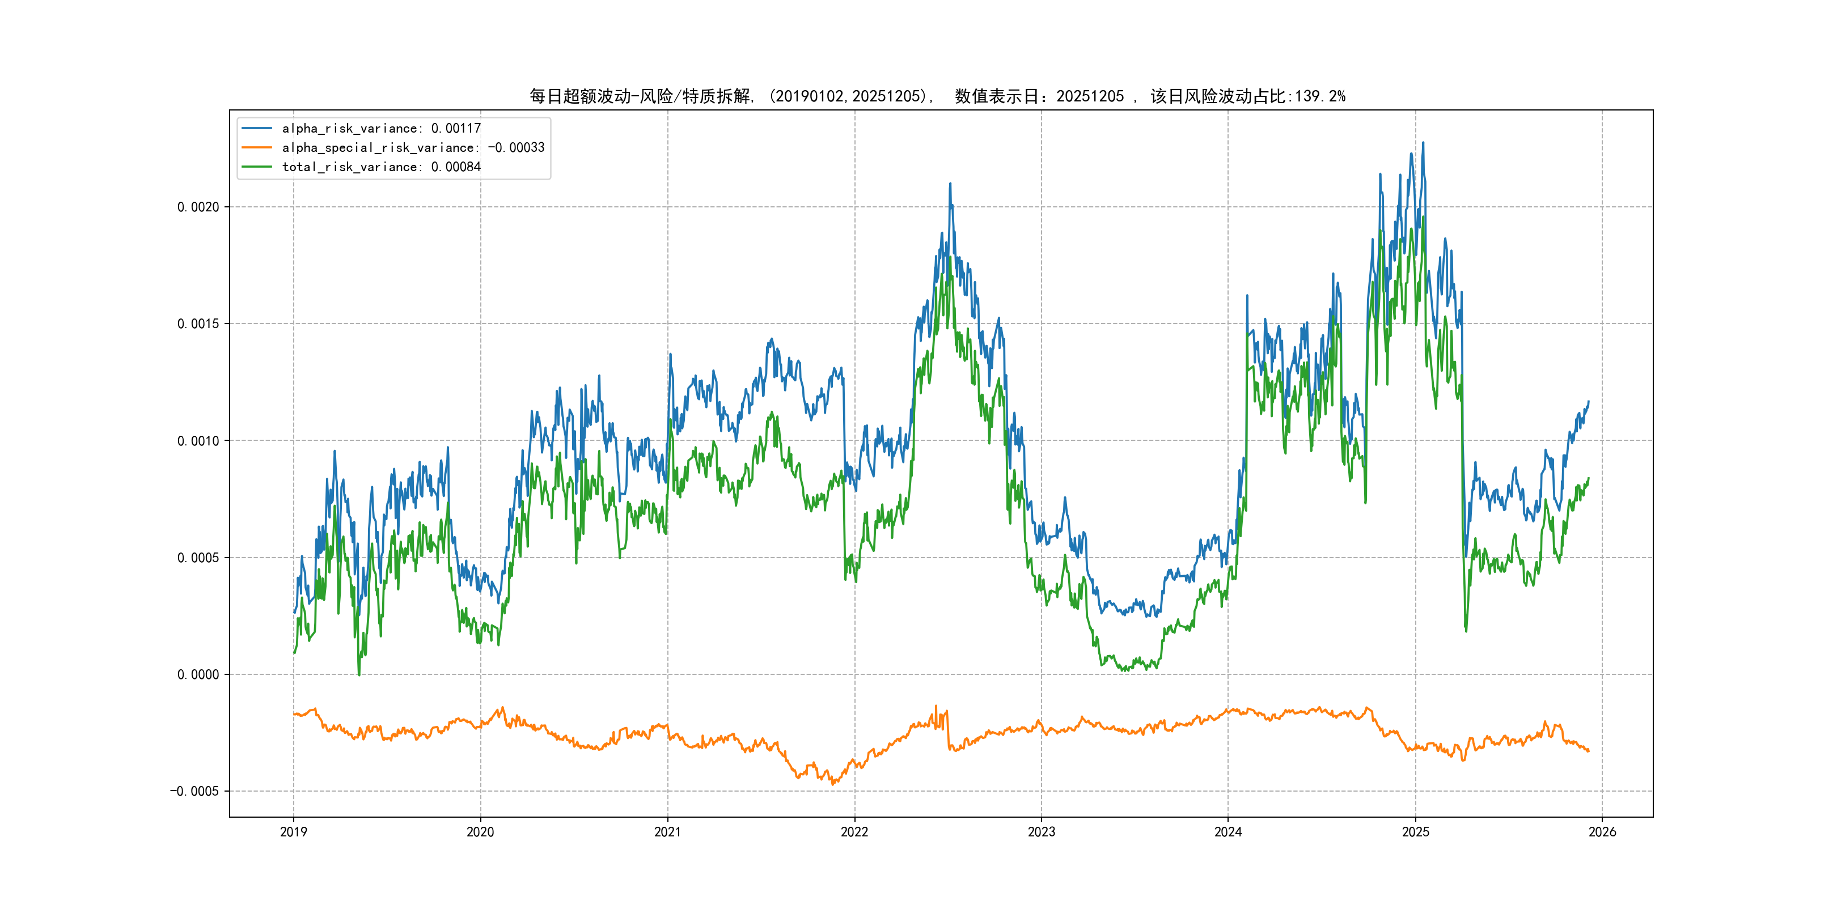
Task: Click the green total_risk_variance legend line sample
Action: pyautogui.click(x=257, y=167)
